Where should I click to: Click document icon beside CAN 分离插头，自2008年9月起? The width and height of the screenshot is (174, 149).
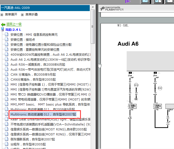click(7, 74)
